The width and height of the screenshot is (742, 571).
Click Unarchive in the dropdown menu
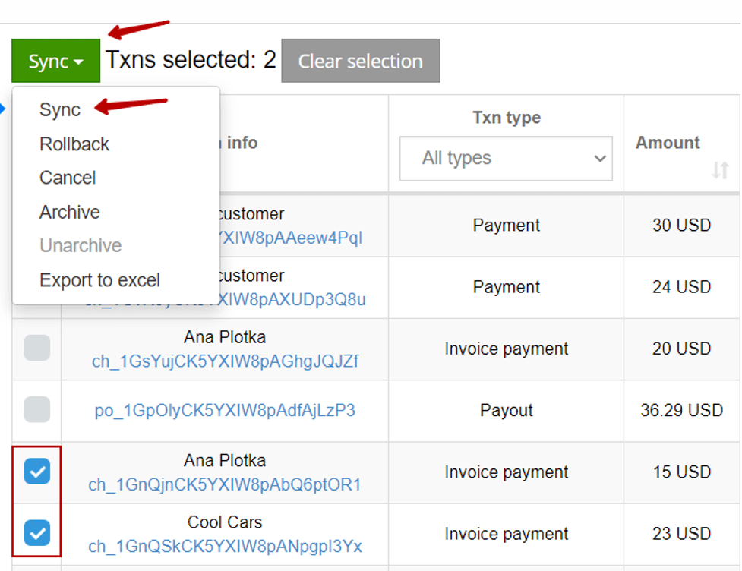(x=81, y=246)
